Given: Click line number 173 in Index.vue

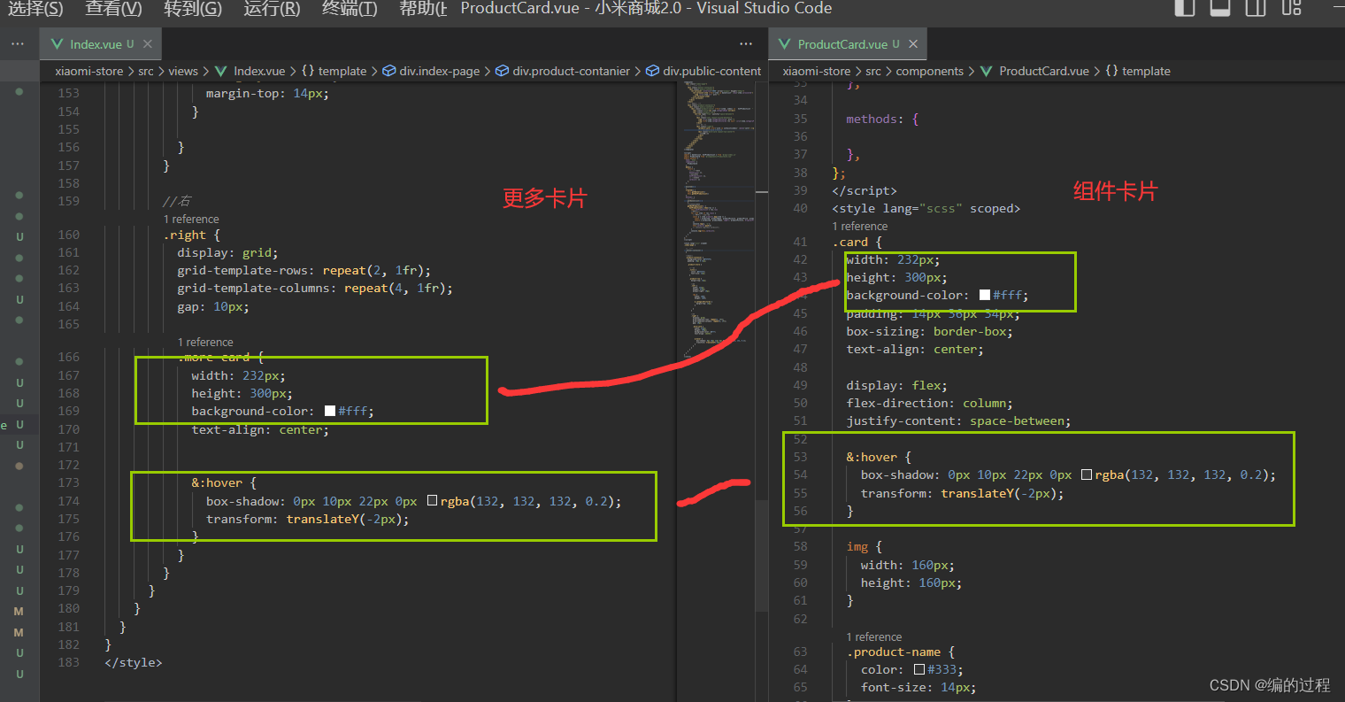Looking at the screenshot, I should click(x=68, y=482).
